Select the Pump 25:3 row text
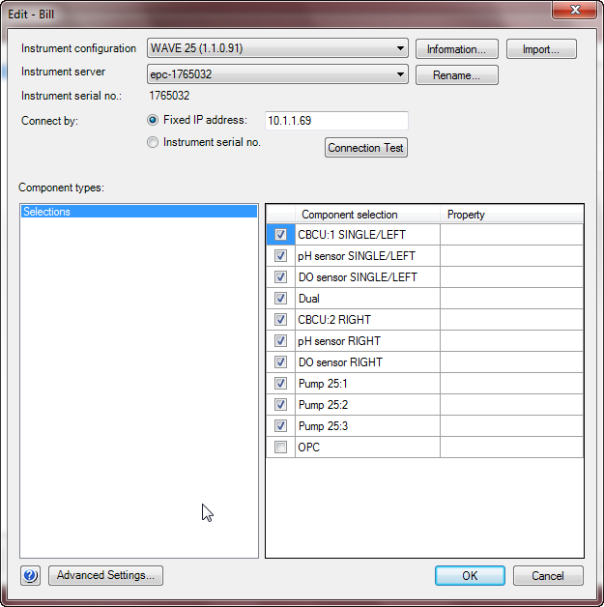Image resolution: width=604 pixels, height=607 pixels. [323, 426]
